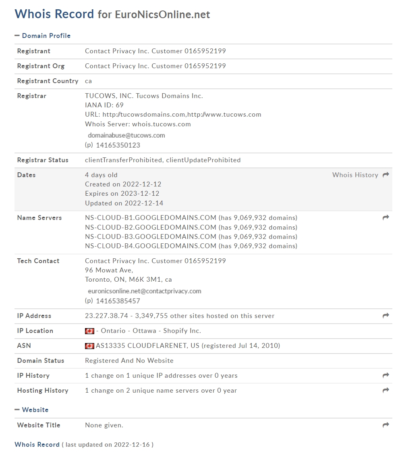
Task: Click NS-CLOUD-B4.GOOGLEDOMAINS.COM name server
Action: coord(151,246)
